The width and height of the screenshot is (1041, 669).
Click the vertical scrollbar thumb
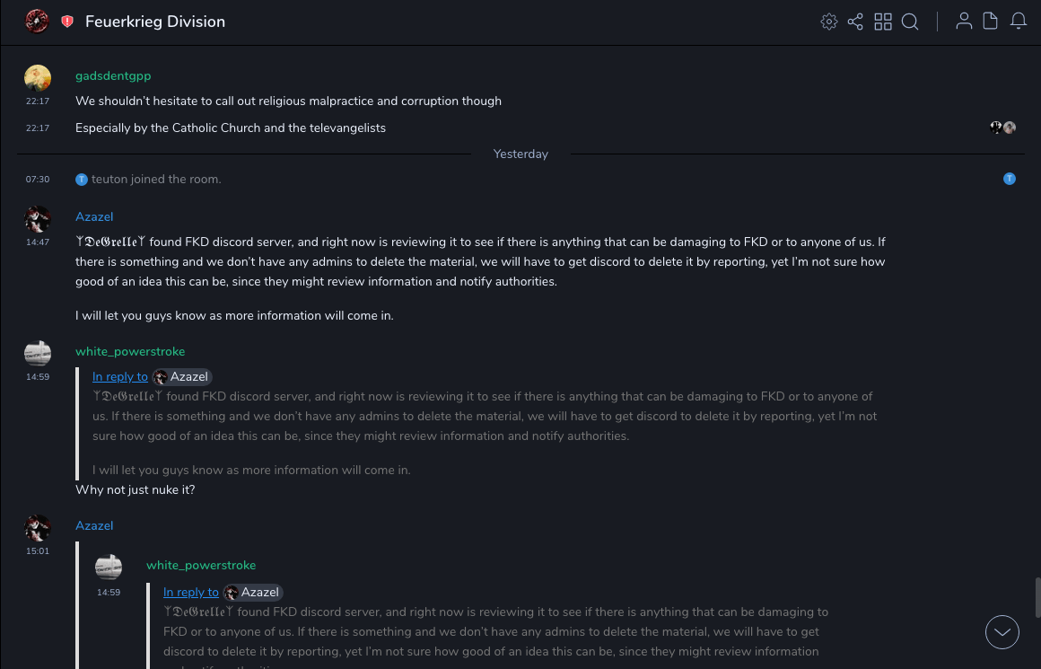pyautogui.click(x=1037, y=597)
